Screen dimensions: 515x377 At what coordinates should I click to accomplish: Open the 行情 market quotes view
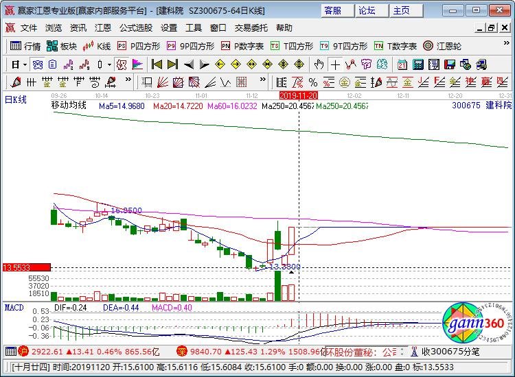(x=25, y=46)
